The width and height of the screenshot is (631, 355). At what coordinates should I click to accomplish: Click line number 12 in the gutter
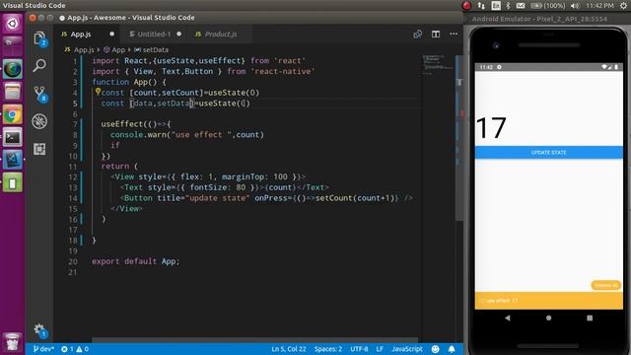[72, 177]
